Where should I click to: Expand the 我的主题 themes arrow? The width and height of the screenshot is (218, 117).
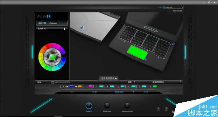click(65, 29)
